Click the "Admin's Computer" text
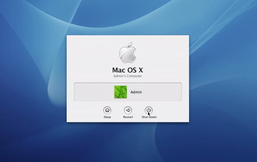 pyautogui.click(x=128, y=76)
